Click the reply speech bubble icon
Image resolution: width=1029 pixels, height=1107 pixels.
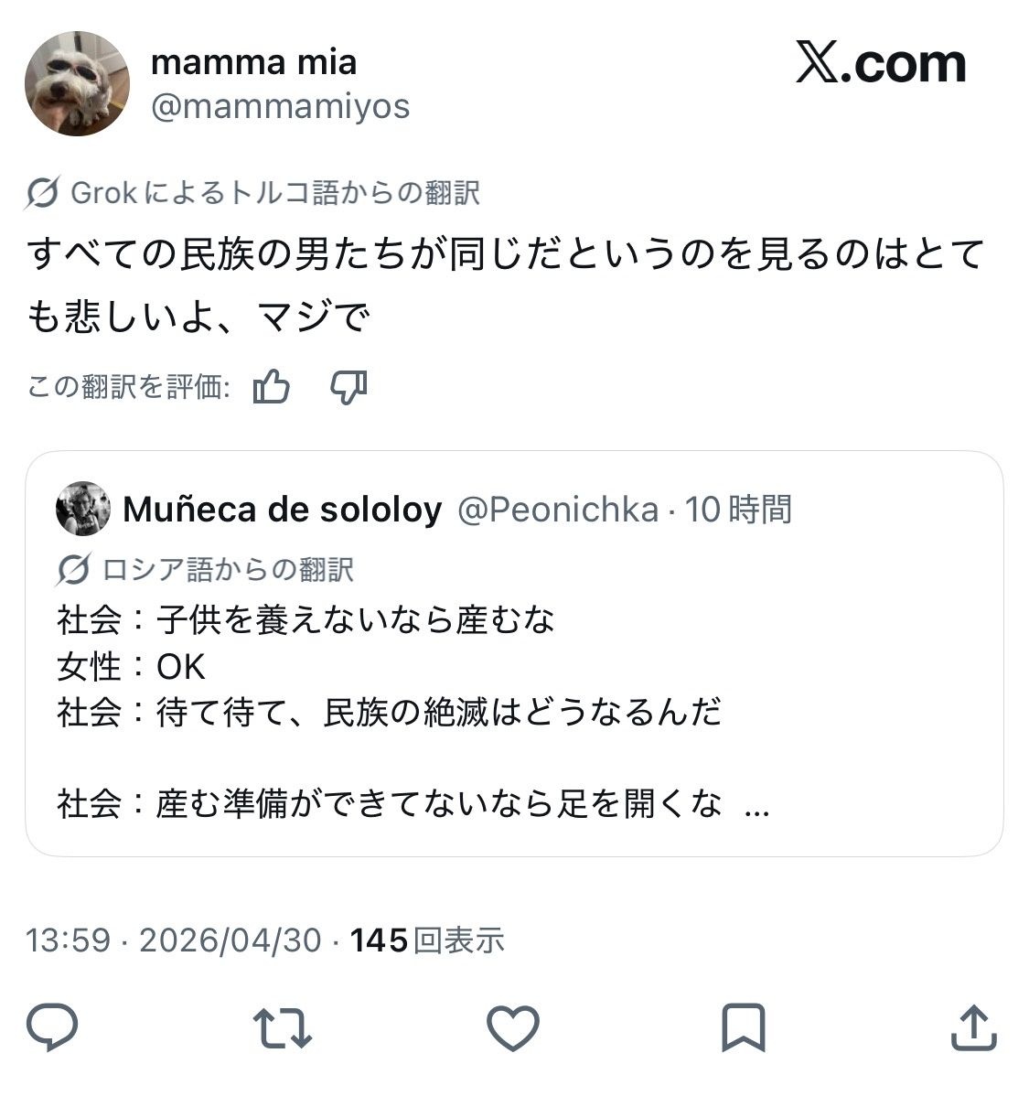pyautogui.click(x=52, y=1026)
